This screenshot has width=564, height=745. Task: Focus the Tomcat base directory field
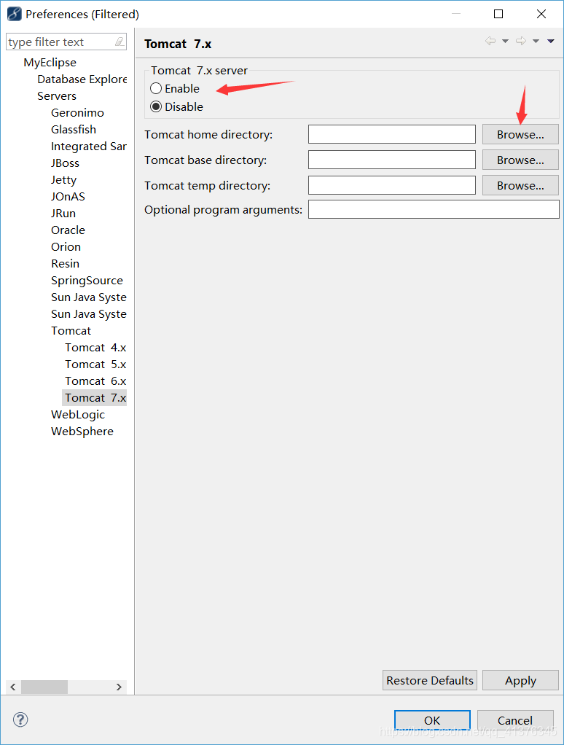pos(392,160)
